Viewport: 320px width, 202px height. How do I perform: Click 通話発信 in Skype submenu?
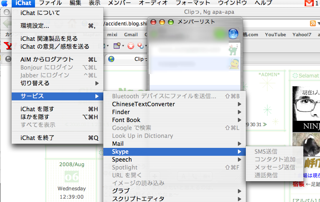(x=275, y=175)
